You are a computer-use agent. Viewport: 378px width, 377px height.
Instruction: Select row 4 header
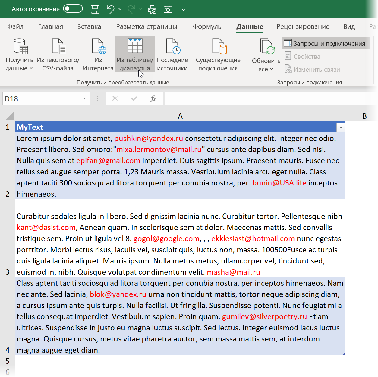8,316
